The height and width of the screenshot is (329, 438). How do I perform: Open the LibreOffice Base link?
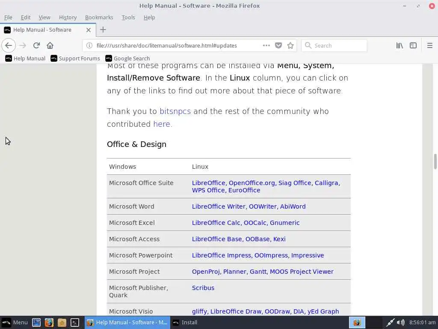click(217, 239)
